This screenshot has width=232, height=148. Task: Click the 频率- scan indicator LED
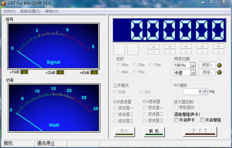219,72
